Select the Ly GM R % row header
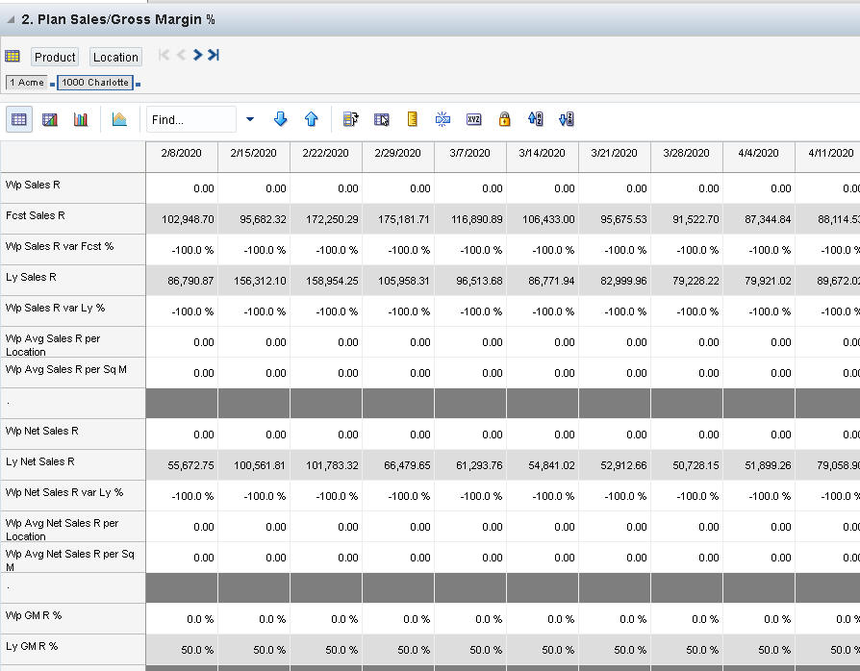This screenshot has width=860, height=671. pos(73,650)
